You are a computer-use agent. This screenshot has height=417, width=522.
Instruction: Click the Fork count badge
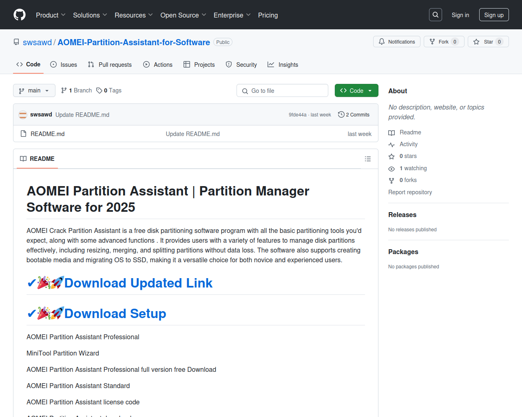click(x=455, y=42)
